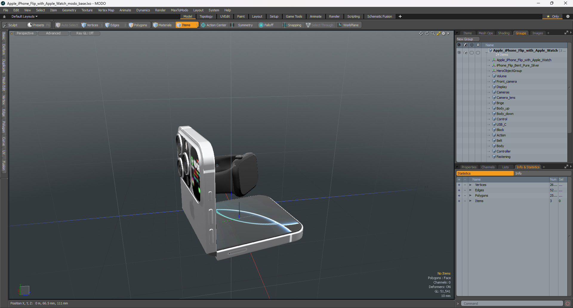Check the first box in Apple_iPhone_Flip_with_Apple_Watch row

click(x=472, y=53)
